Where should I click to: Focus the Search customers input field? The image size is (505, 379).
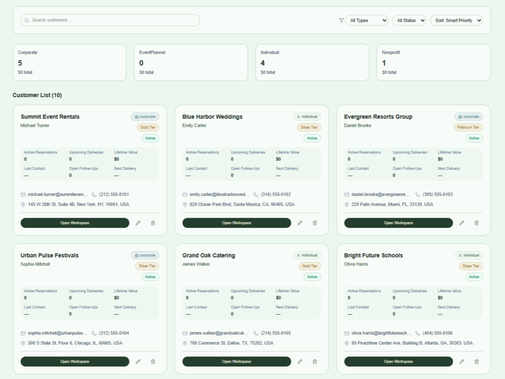(x=110, y=20)
